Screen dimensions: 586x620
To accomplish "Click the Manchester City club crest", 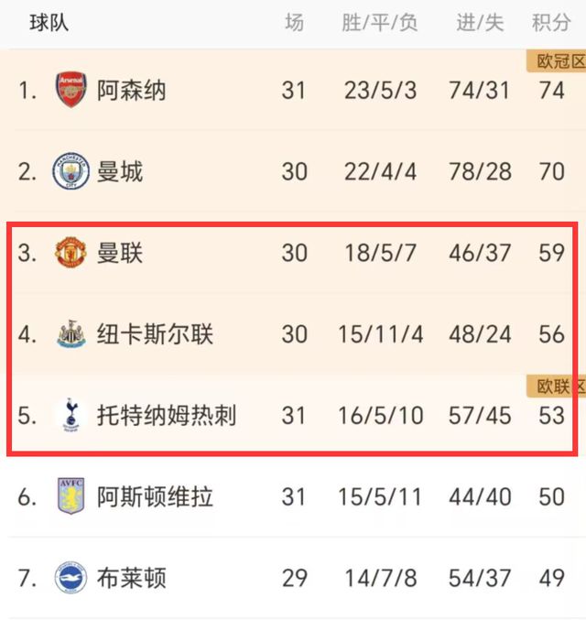I will click(x=70, y=171).
